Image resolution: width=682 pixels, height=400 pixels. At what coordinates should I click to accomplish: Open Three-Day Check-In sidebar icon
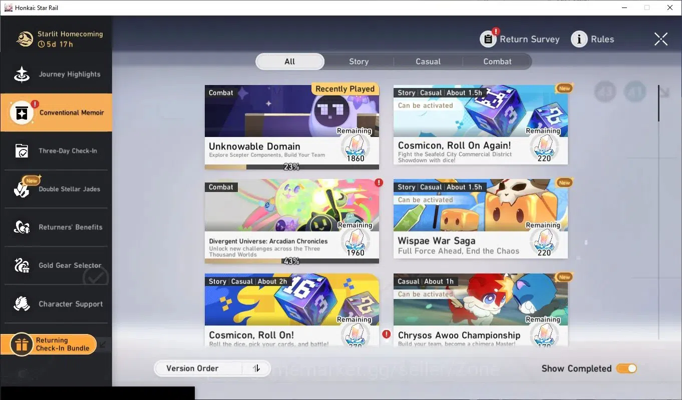22,150
